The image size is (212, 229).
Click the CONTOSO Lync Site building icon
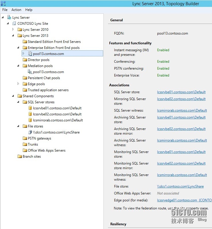(14, 23)
